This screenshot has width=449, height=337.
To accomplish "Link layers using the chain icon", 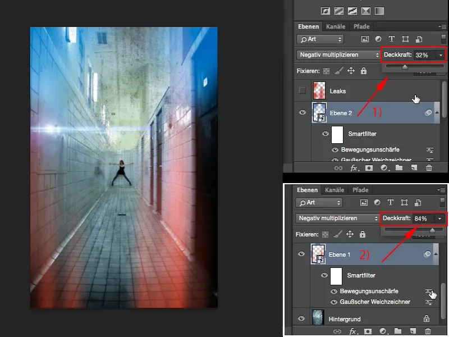I will click(337, 167).
